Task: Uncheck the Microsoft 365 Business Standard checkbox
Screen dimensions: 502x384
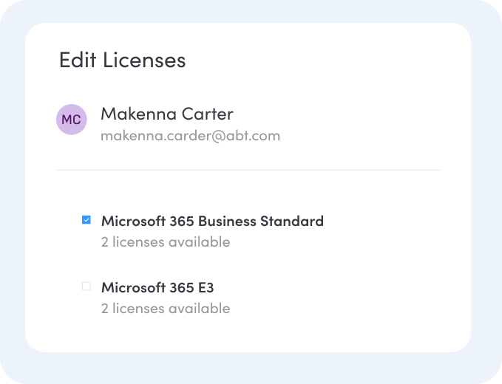Action: (x=87, y=220)
